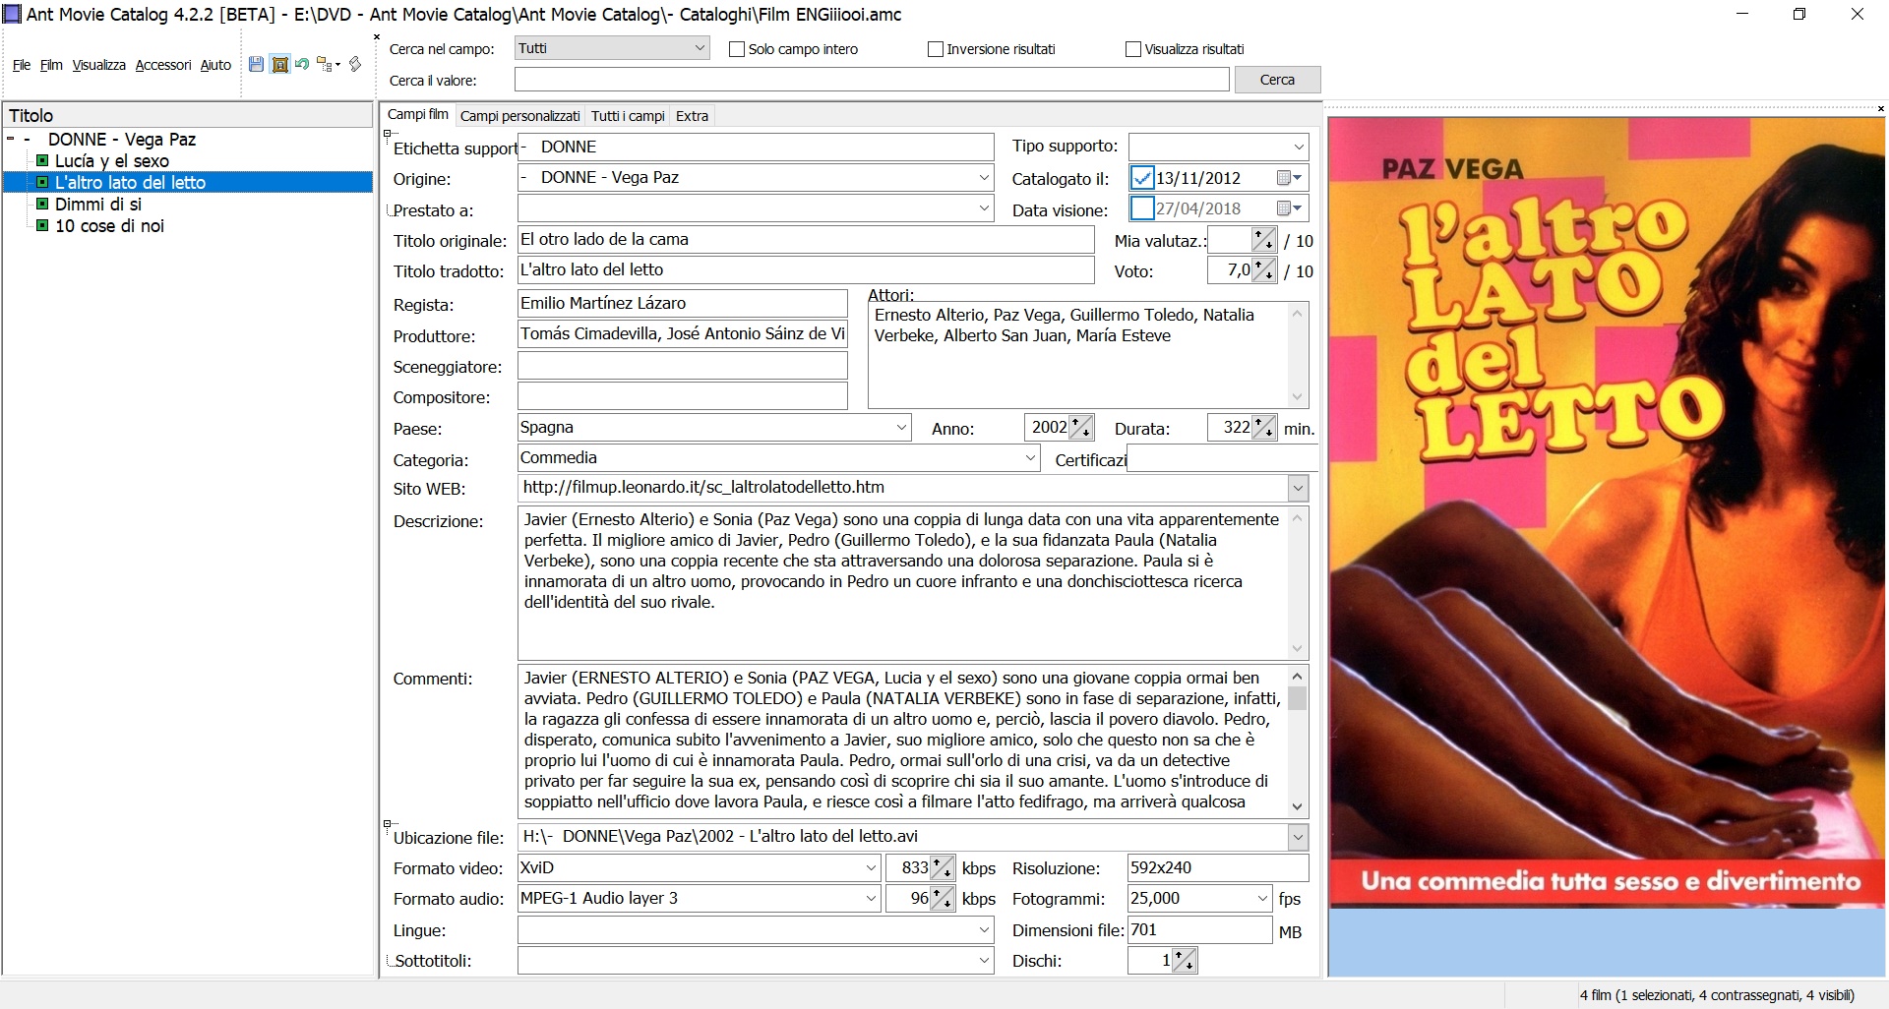Collapse the DONNE - Vega Paz group
The height and width of the screenshot is (1009, 1889).
[x=11, y=140]
